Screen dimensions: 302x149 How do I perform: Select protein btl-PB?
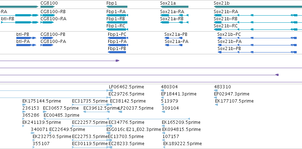[x=23, y=34]
